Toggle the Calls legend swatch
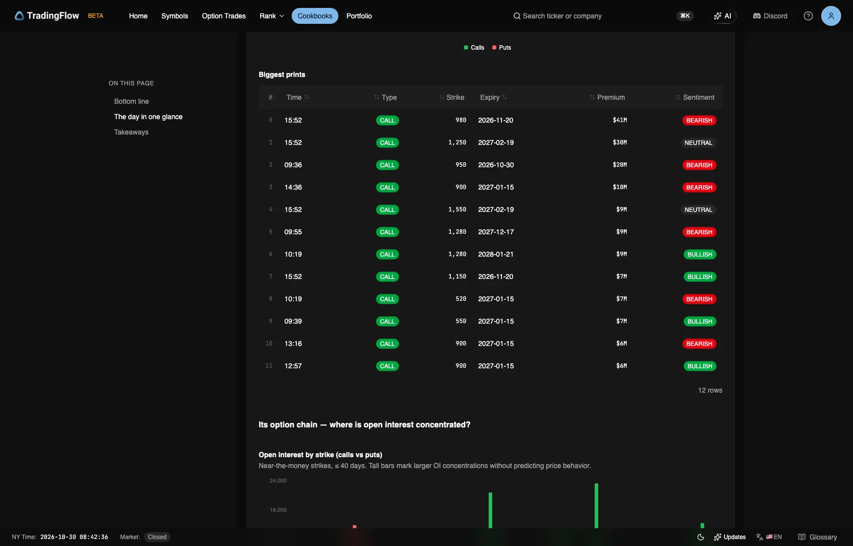 coord(466,48)
